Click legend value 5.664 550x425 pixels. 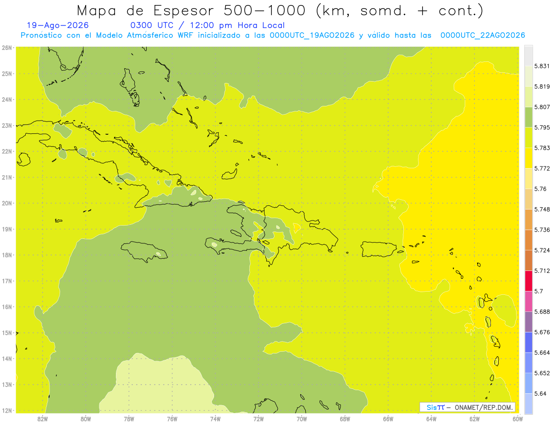(x=542, y=353)
